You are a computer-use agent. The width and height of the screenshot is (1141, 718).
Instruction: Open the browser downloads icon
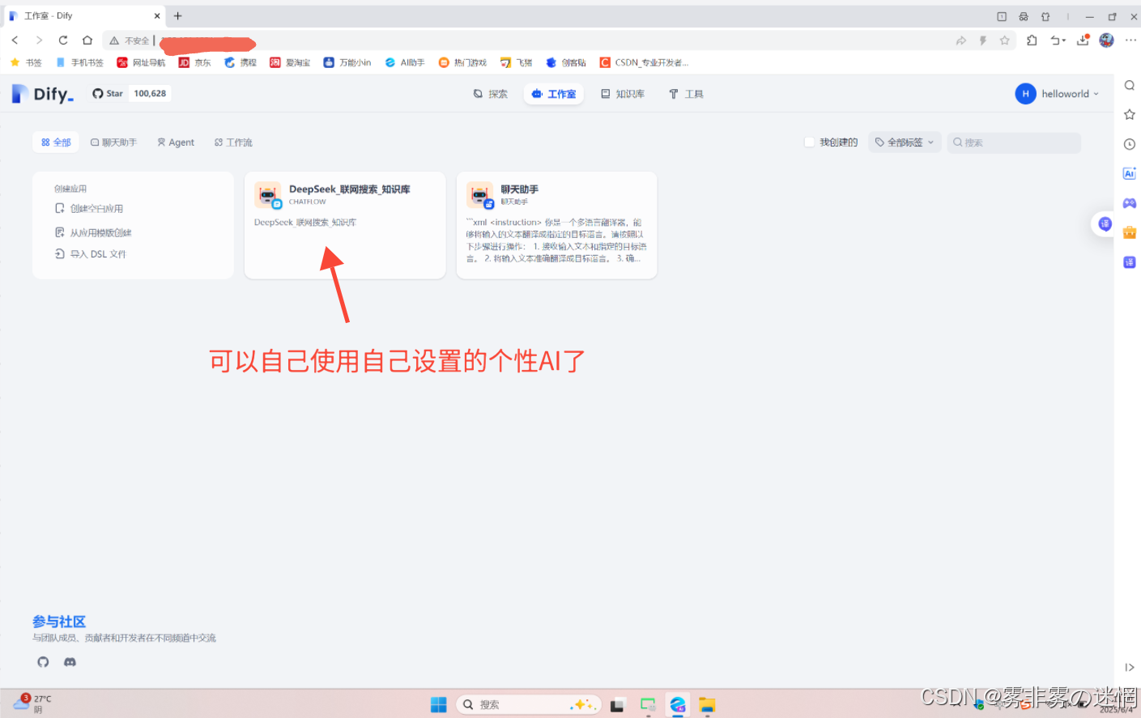[x=1083, y=40]
